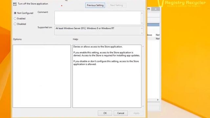The image size is (210, 118).
Task: Click the empty Options panel
Action: click(42, 76)
